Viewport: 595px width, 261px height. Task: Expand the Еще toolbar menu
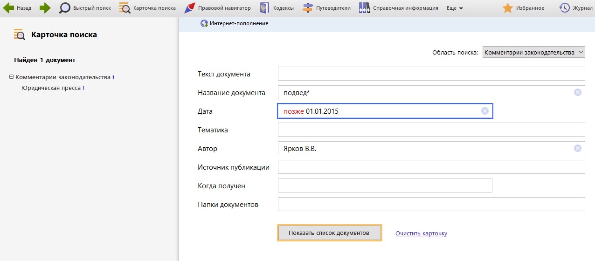coord(455,8)
